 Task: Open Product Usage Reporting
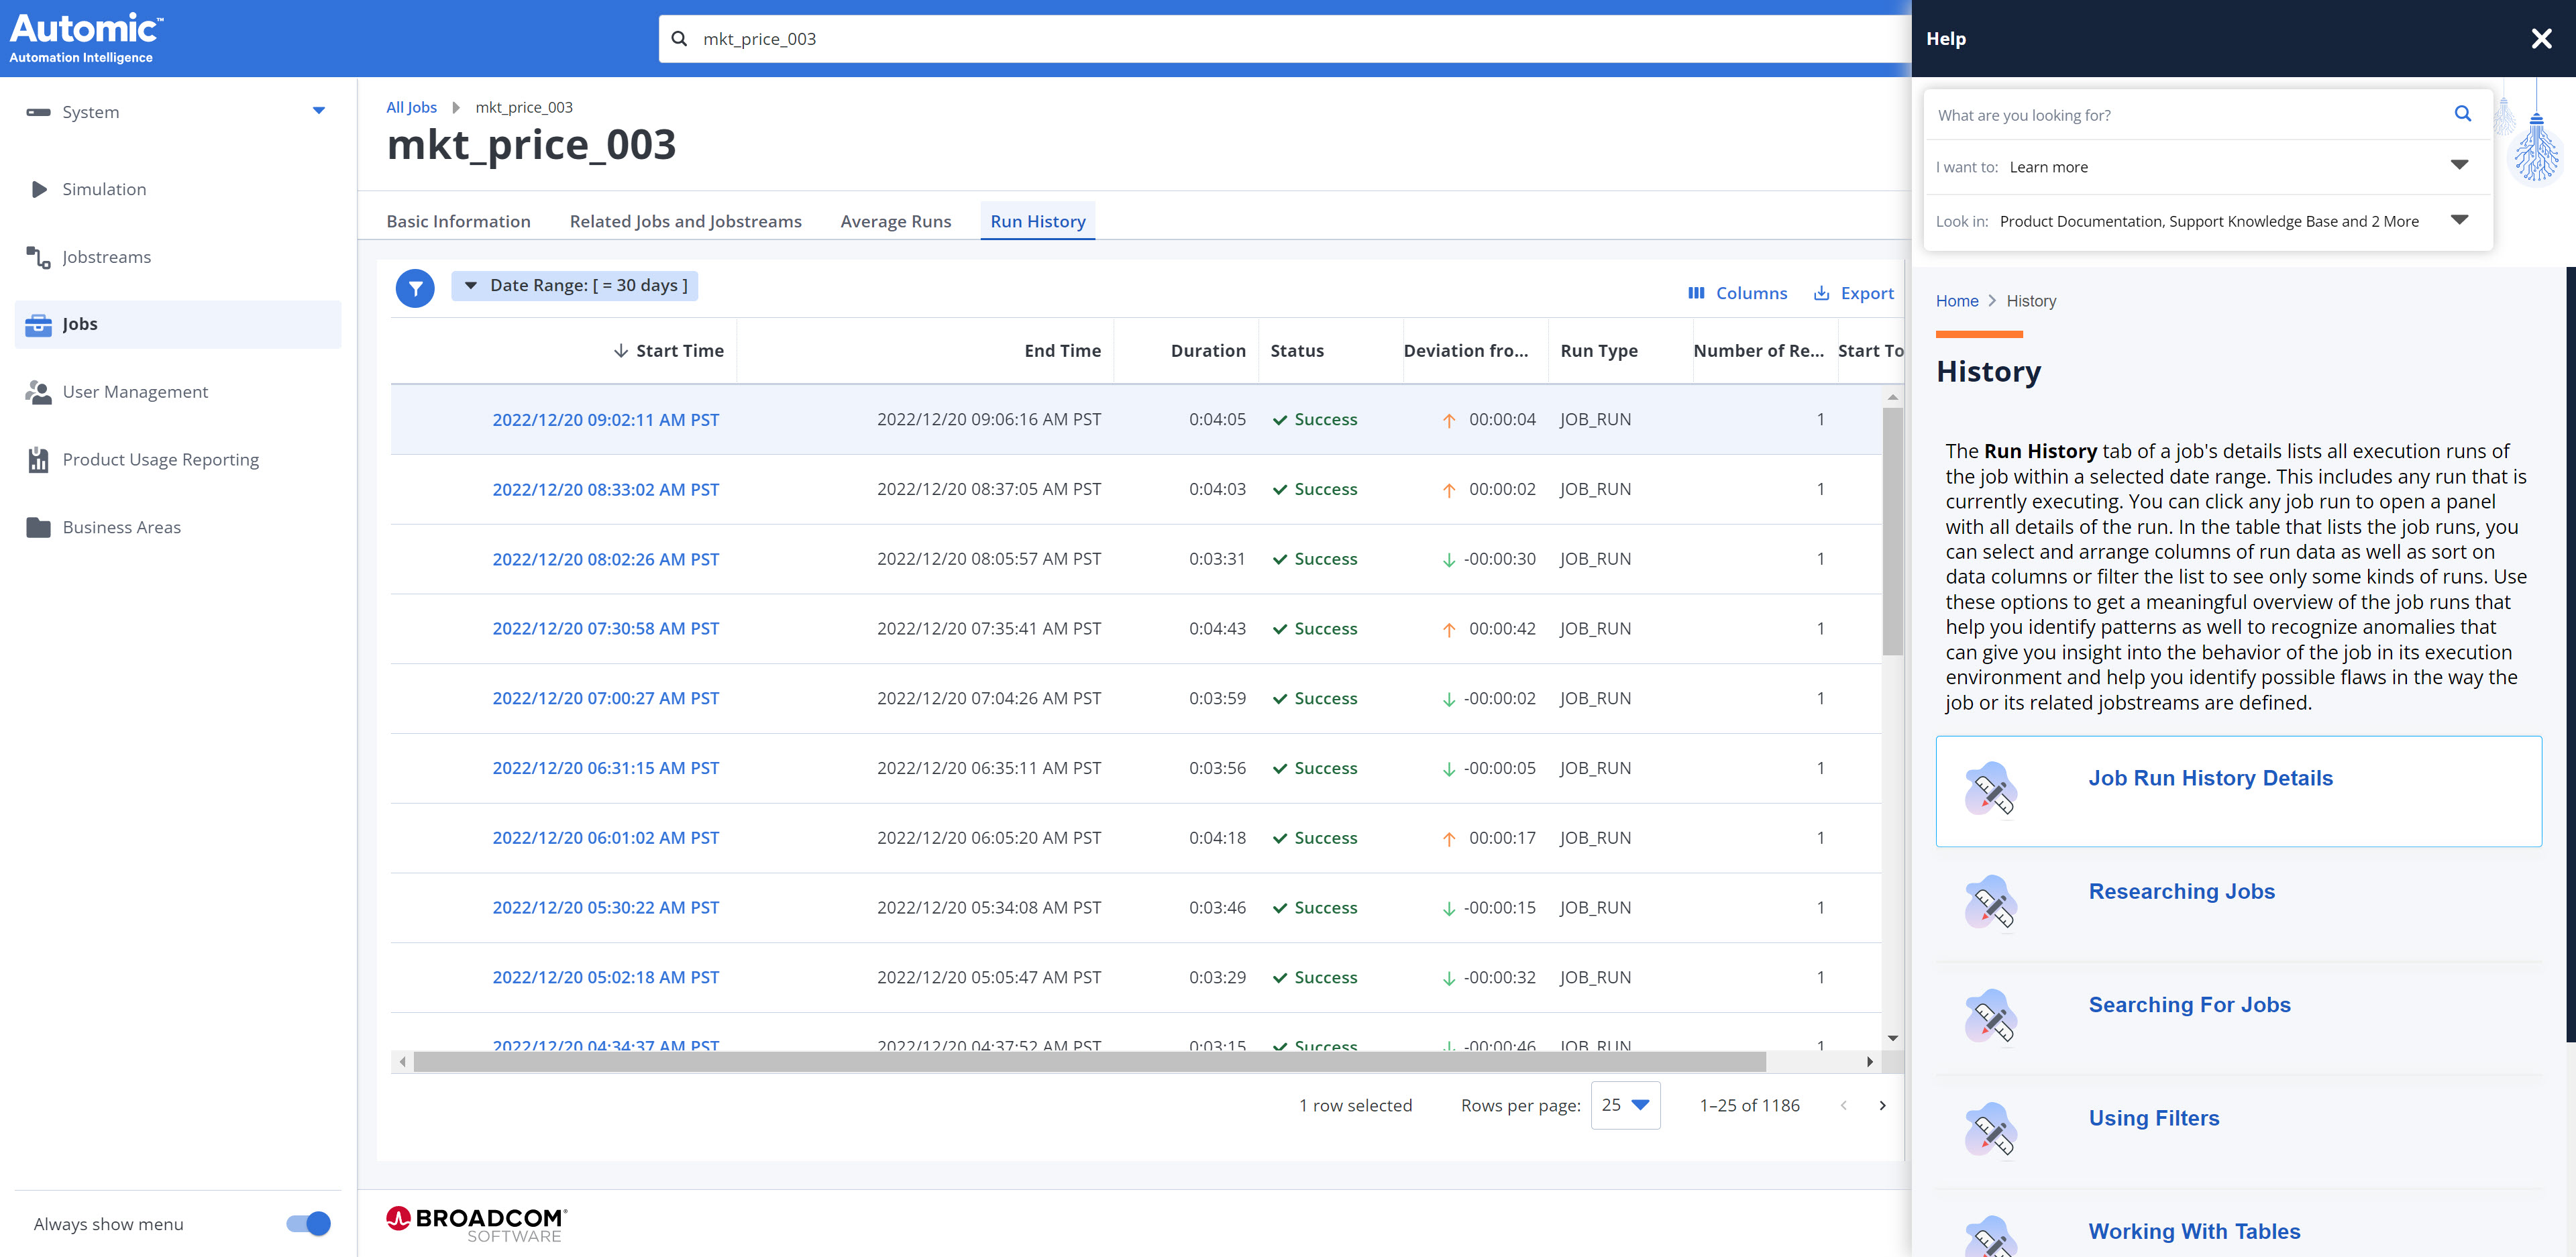point(160,459)
